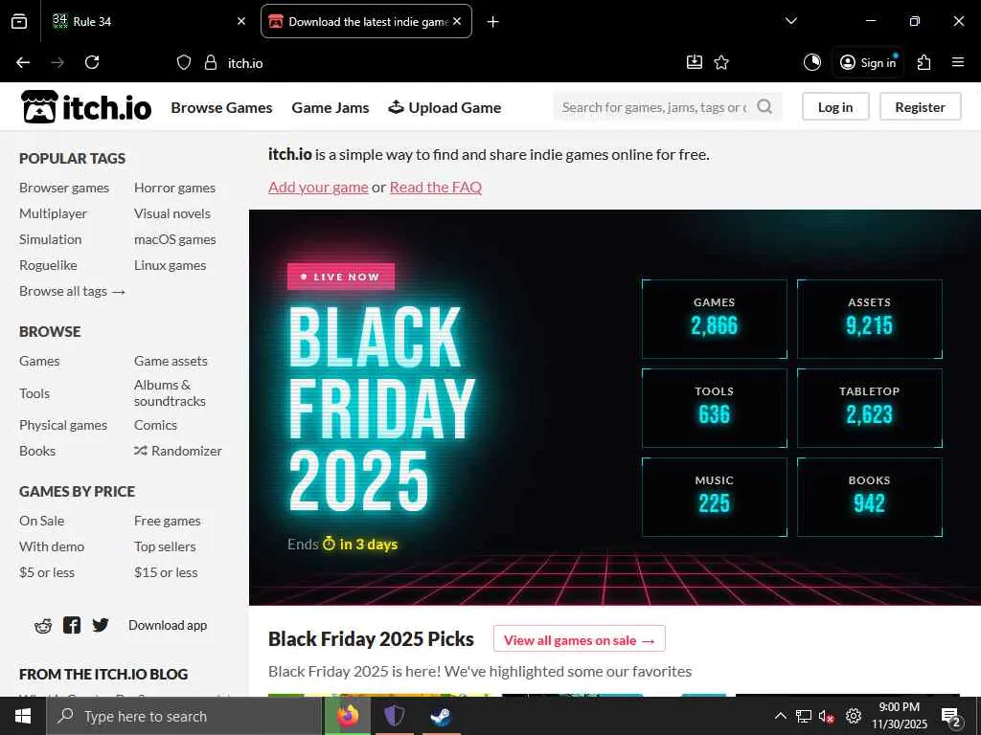Click the install/save page icon in address bar
The width and height of the screenshot is (981, 735).
pyautogui.click(x=695, y=62)
